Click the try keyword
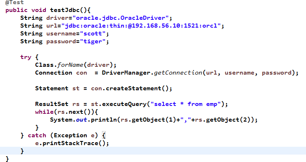Viewport: 306px width, 162px height. coord(26,57)
